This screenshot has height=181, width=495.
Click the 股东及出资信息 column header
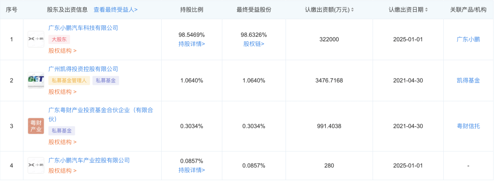tap(67, 10)
